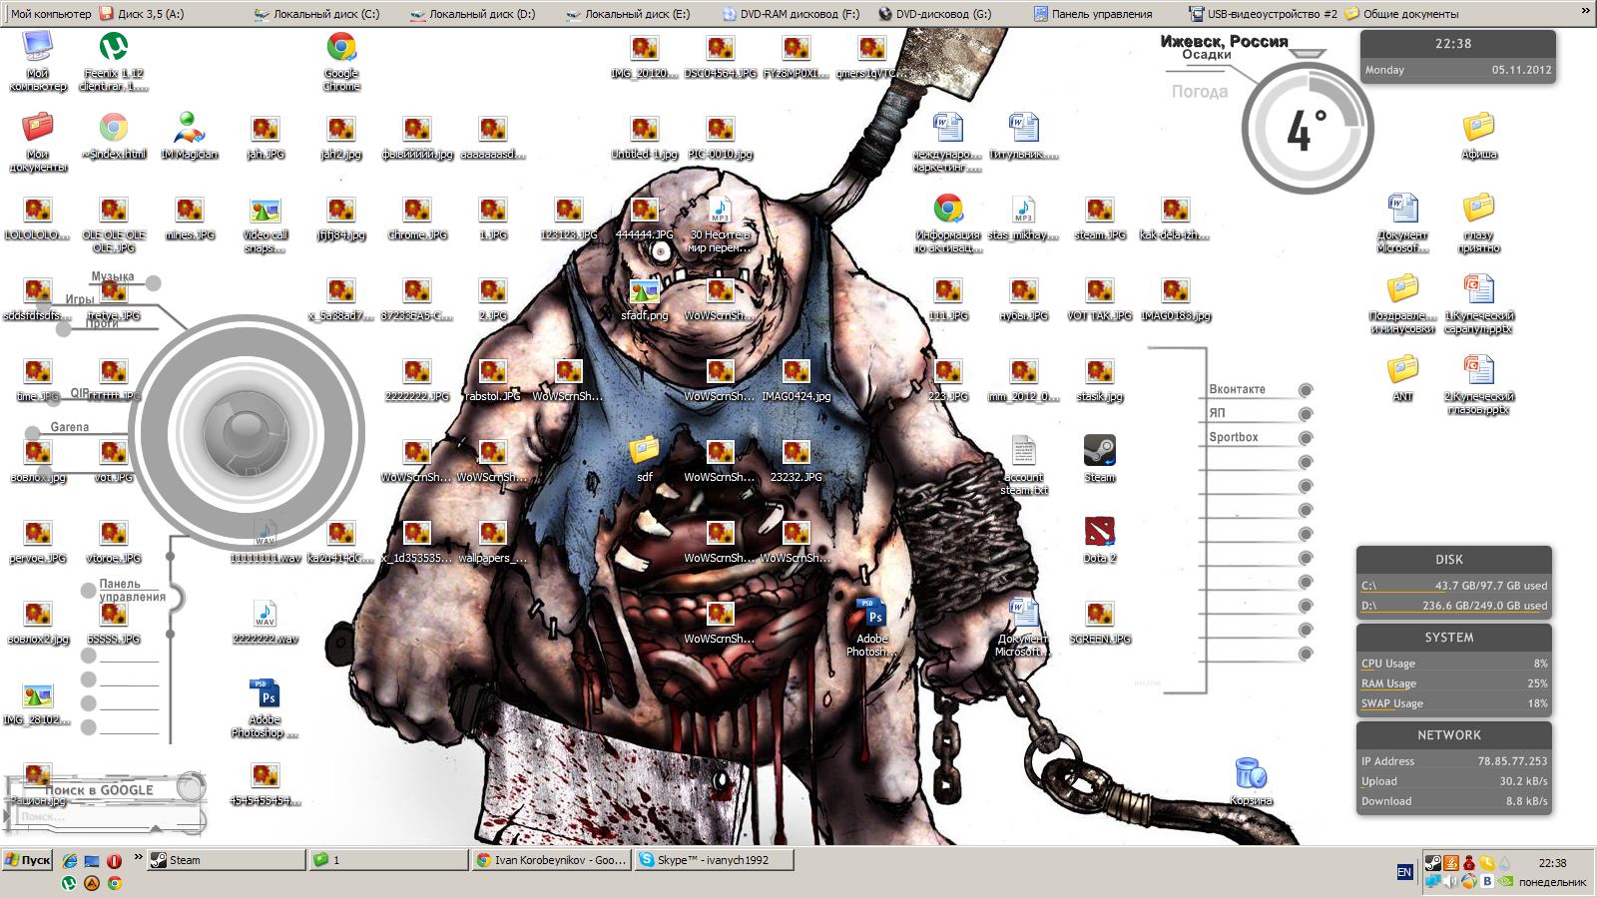
Task: Open the Музыка launcher link
Action: point(113,276)
